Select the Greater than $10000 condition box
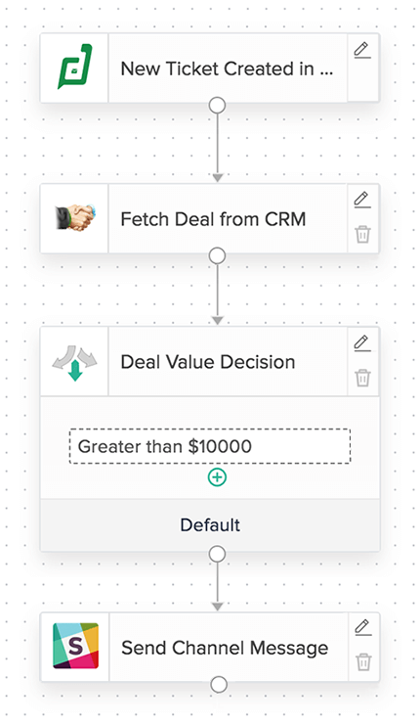420x724 pixels. [x=210, y=446]
